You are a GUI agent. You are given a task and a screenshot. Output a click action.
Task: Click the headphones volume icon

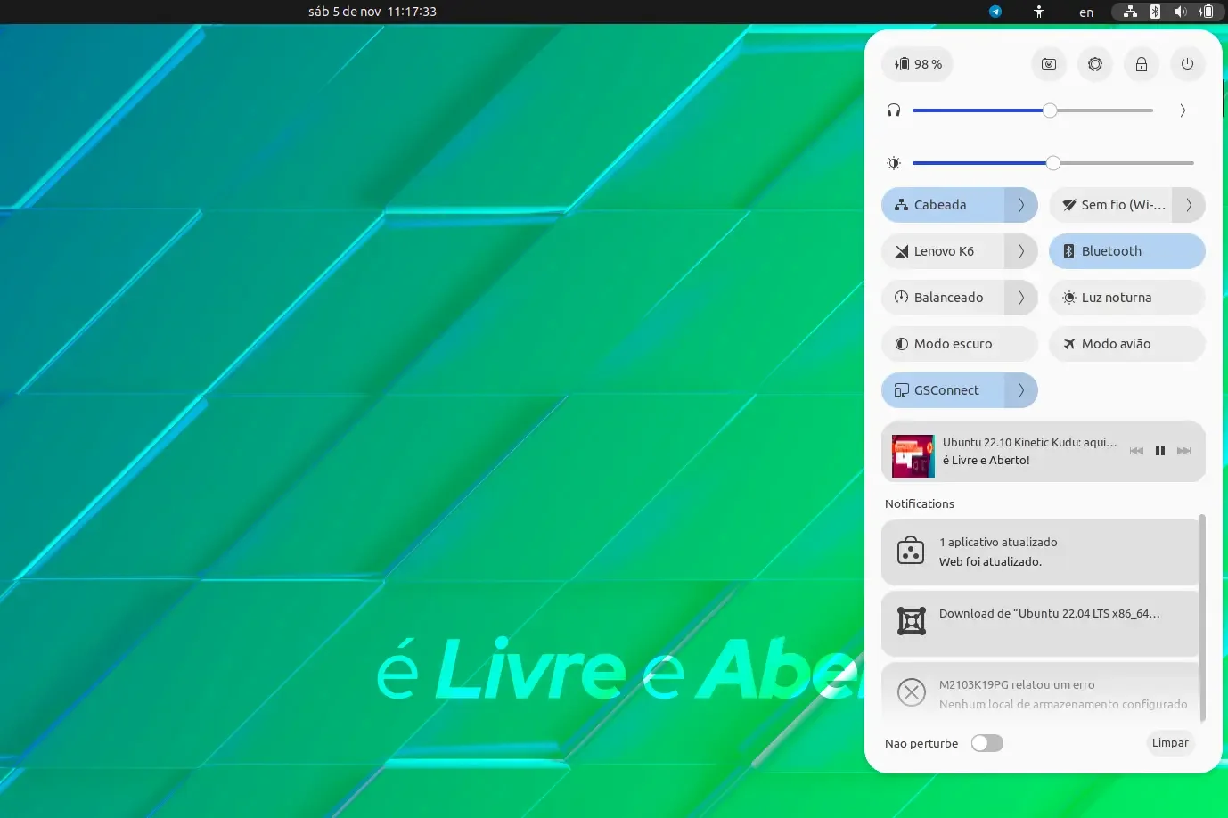tap(894, 110)
